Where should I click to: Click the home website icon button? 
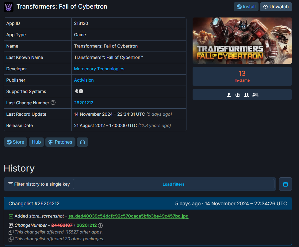click(82, 142)
